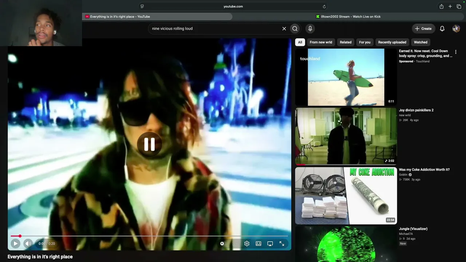Select the "All" filter chip
Viewport: 466px width, 262px height.
[x=300, y=42]
